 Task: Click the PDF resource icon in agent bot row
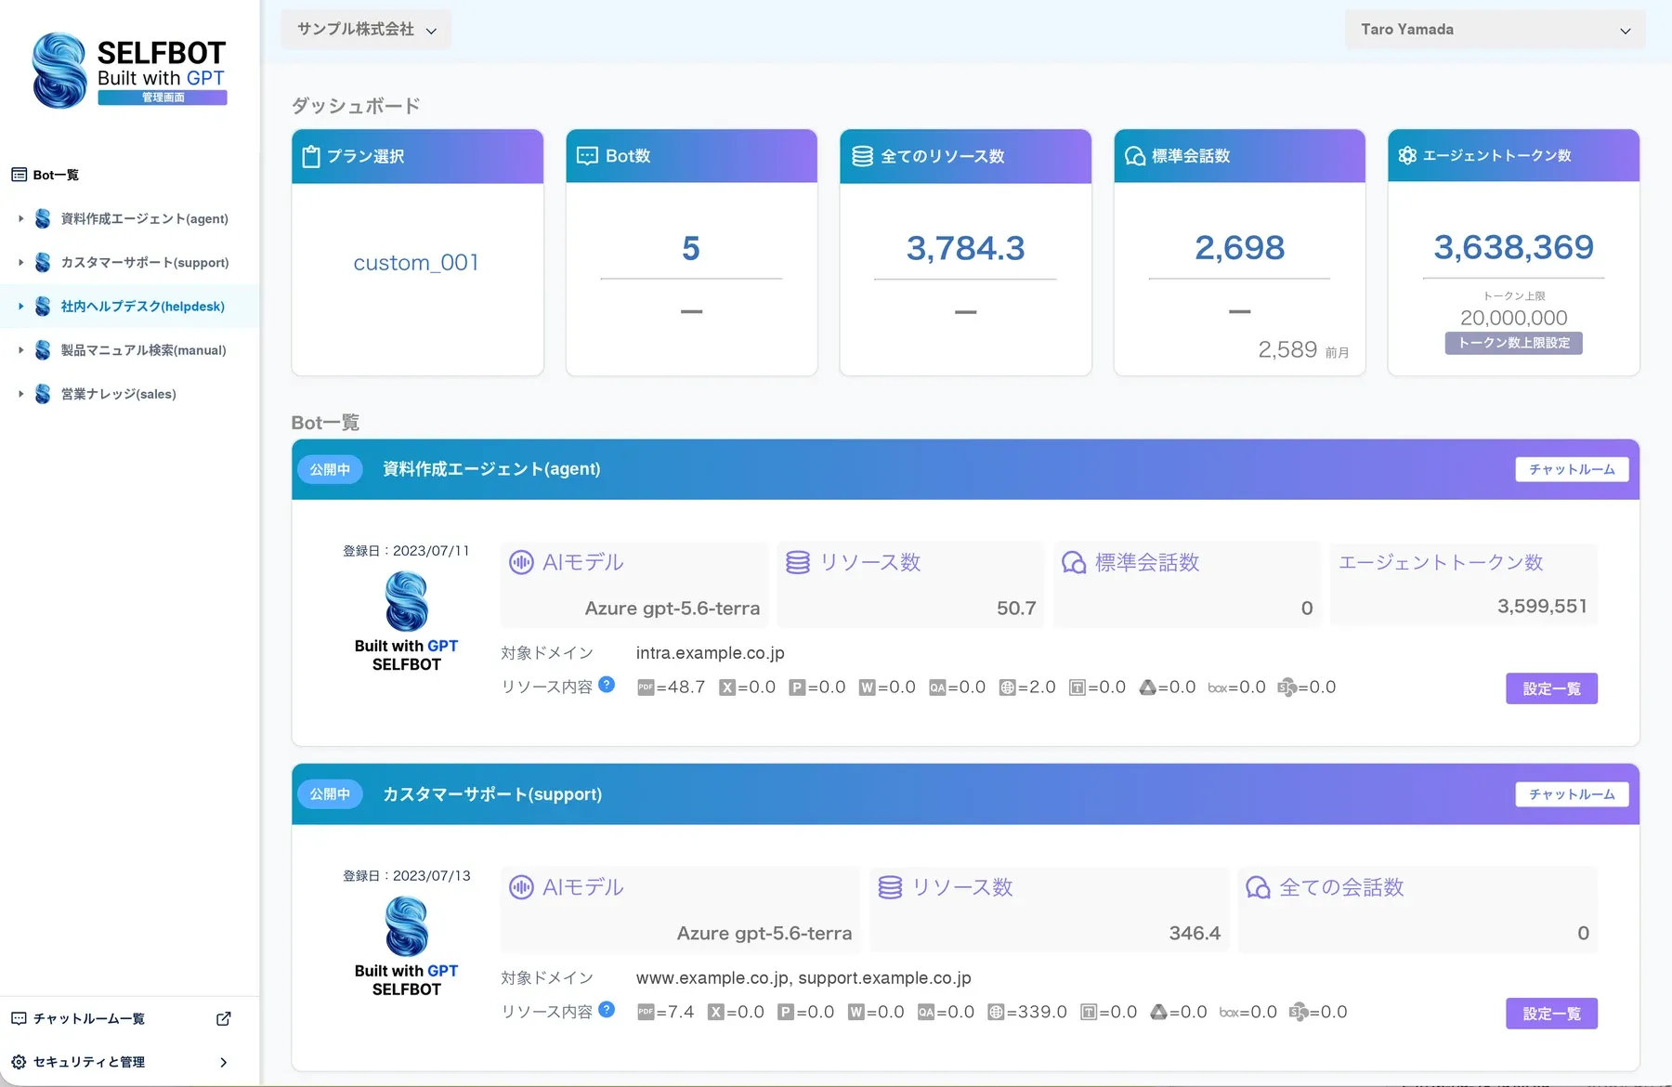point(646,688)
